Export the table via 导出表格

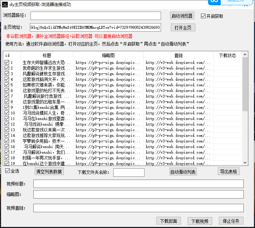coord(229,171)
